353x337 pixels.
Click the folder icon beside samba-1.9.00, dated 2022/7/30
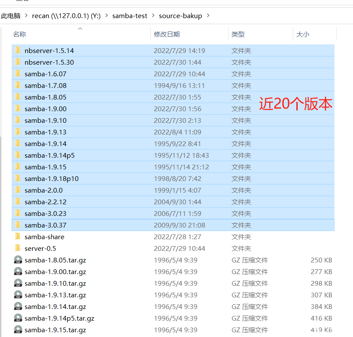[18, 109]
